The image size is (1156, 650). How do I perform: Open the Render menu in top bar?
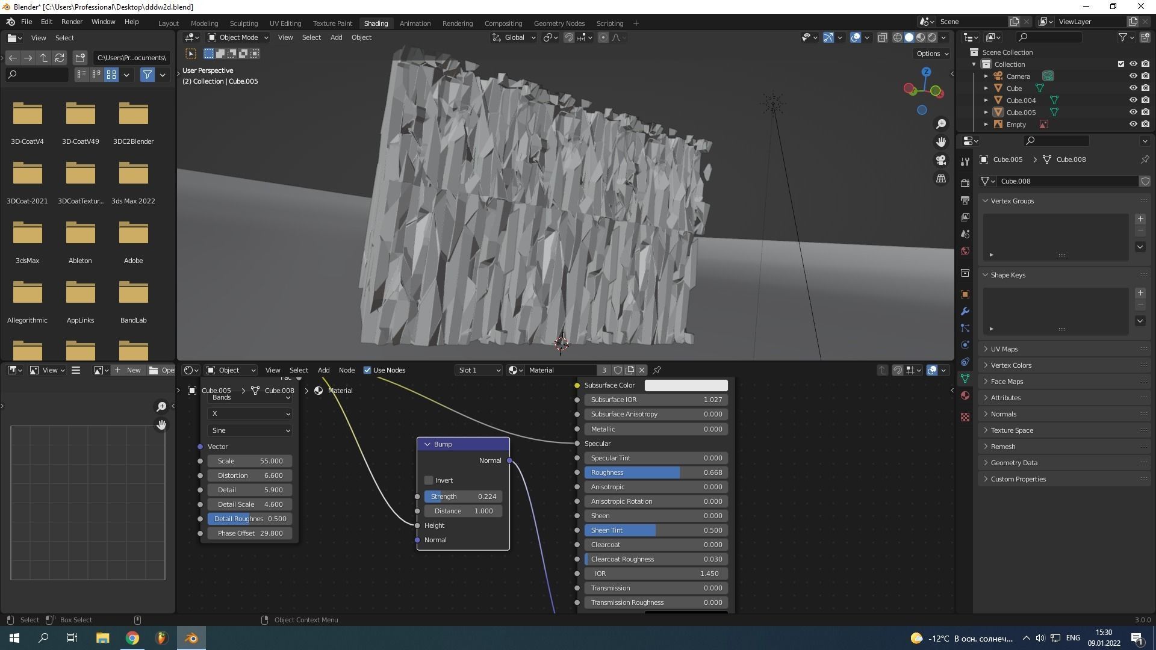pos(72,22)
